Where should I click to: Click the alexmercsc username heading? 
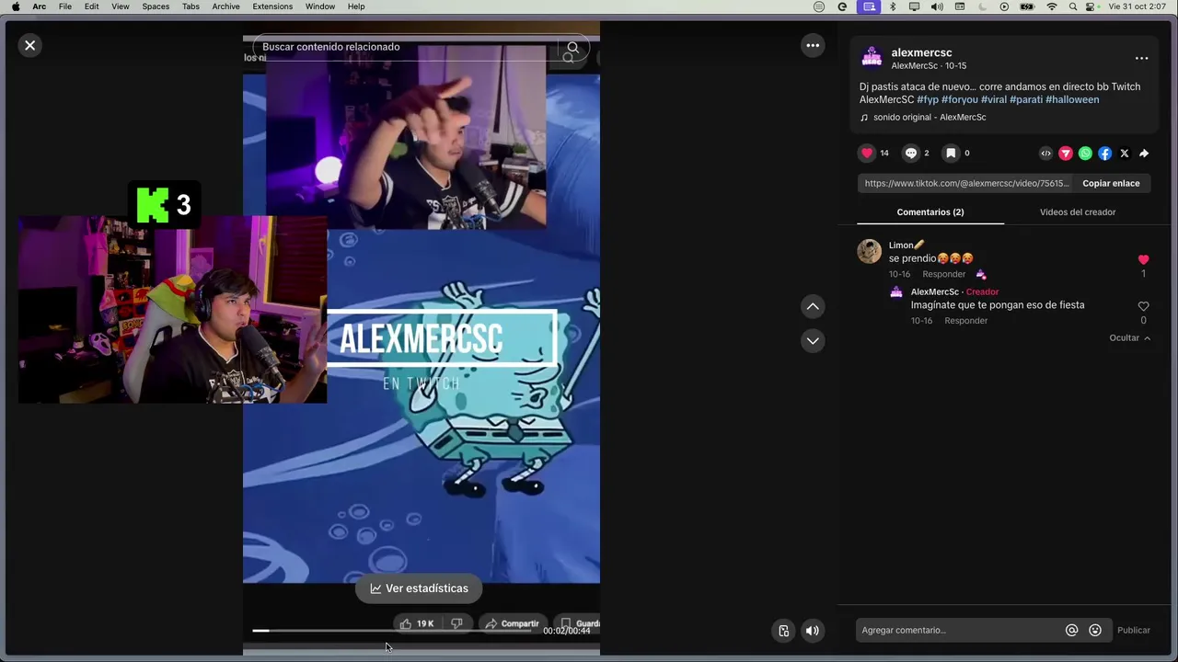pos(921,52)
